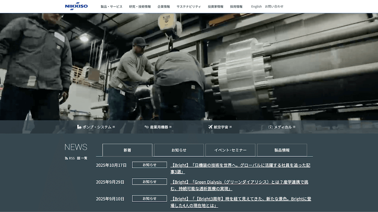Expand the 産業用機器 category menu
378x212 pixels.
[170, 127]
